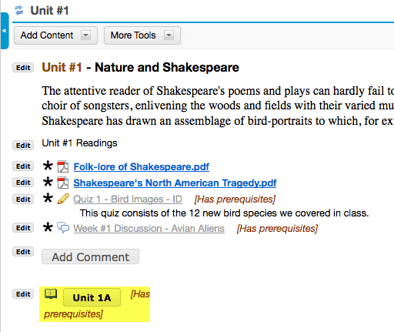
Task: Open the More Tools button
Action: (142, 35)
